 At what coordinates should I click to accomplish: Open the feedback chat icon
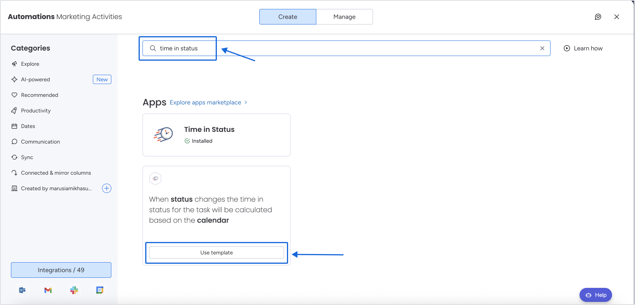pos(598,17)
